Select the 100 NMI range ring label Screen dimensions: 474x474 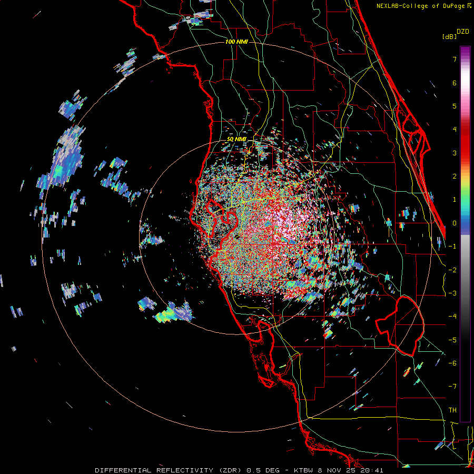236,42
